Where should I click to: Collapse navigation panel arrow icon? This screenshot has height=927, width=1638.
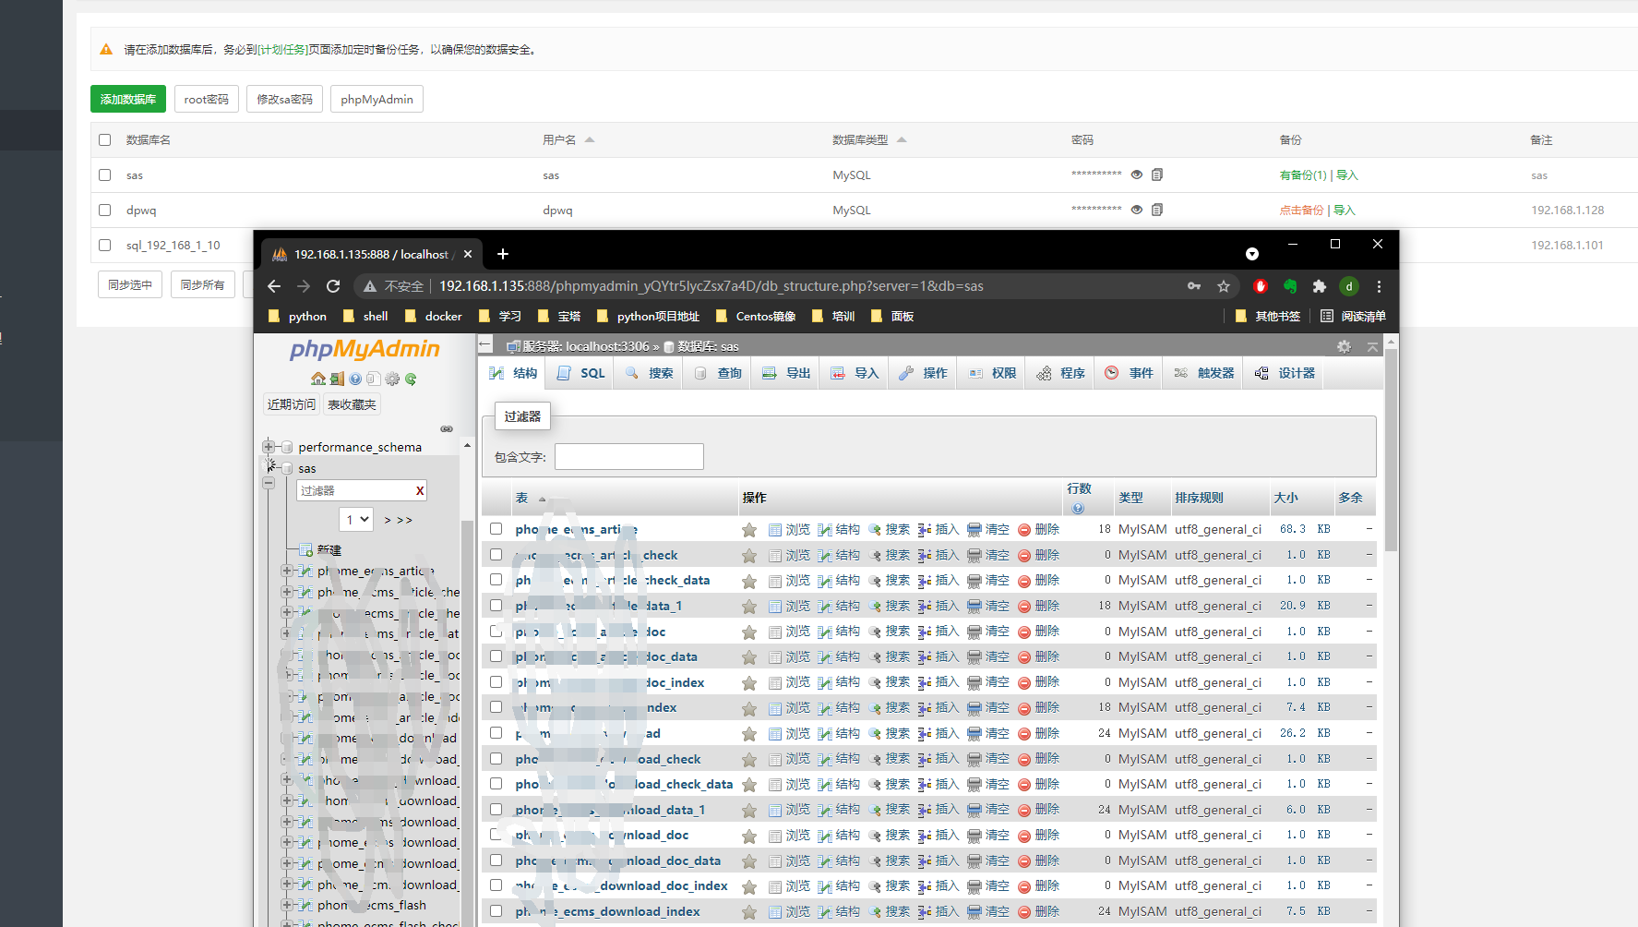(485, 344)
